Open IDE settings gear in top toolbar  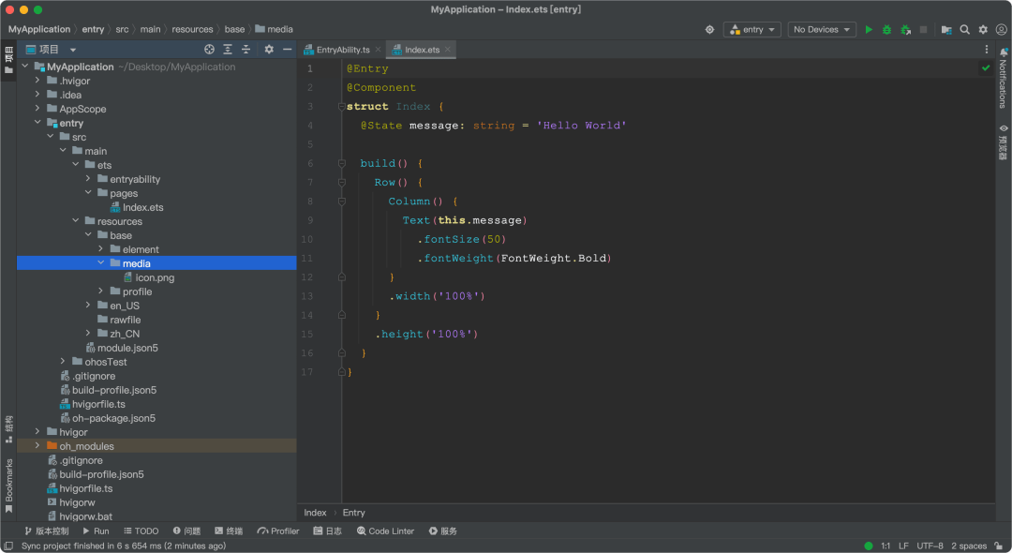[983, 30]
